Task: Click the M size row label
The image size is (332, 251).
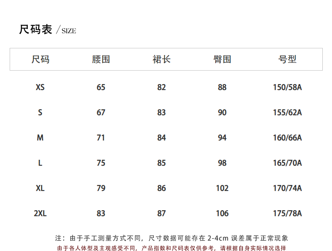Action: [x=40, y=138]
